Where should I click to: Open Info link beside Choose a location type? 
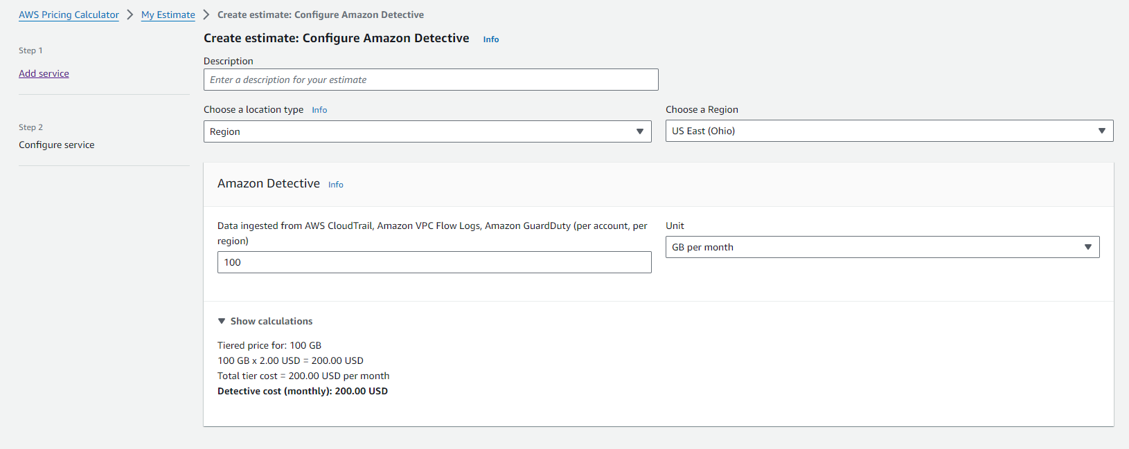pyautogui.click(x=319, y=110)
